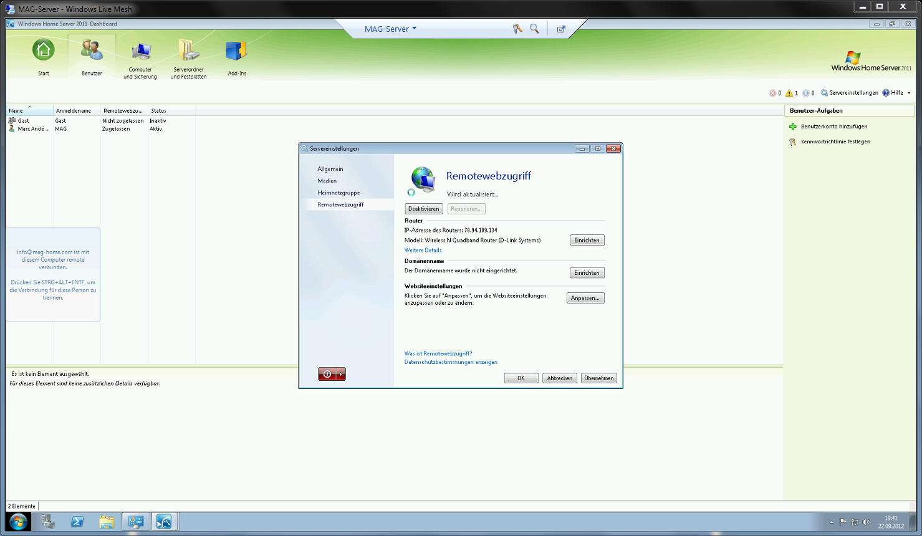Click the Hilfe help icon
The width and height of the screenshot is (922, 536).
click(x=886, y=93)
